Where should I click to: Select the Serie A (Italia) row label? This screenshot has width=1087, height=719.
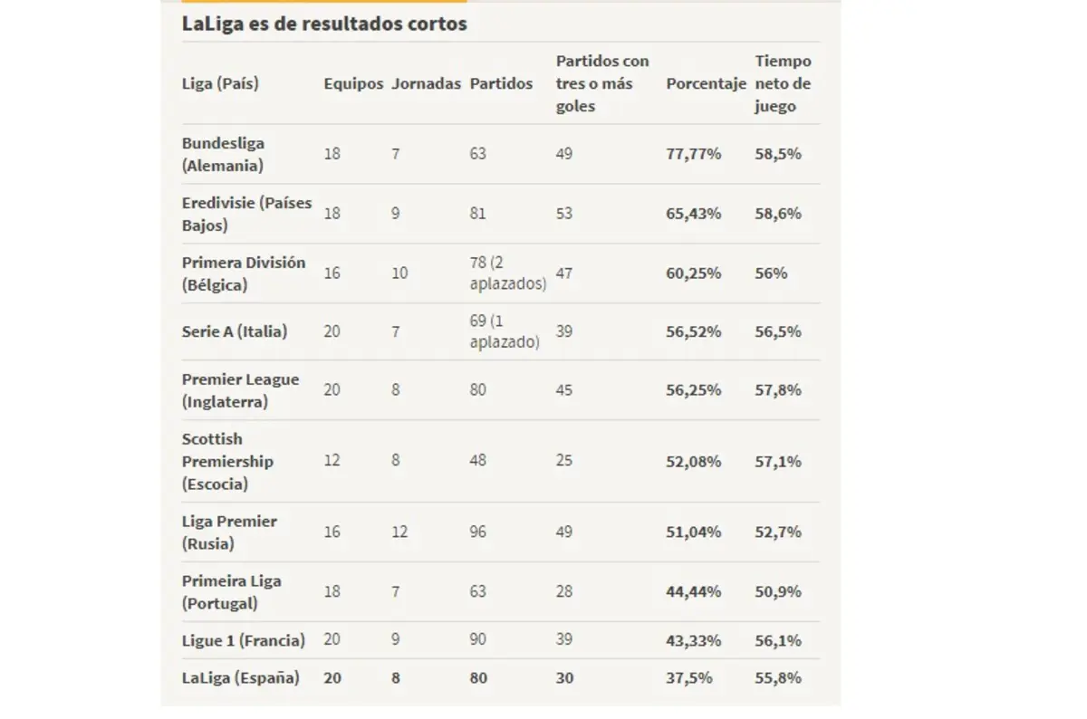click(x=235, y=331)
